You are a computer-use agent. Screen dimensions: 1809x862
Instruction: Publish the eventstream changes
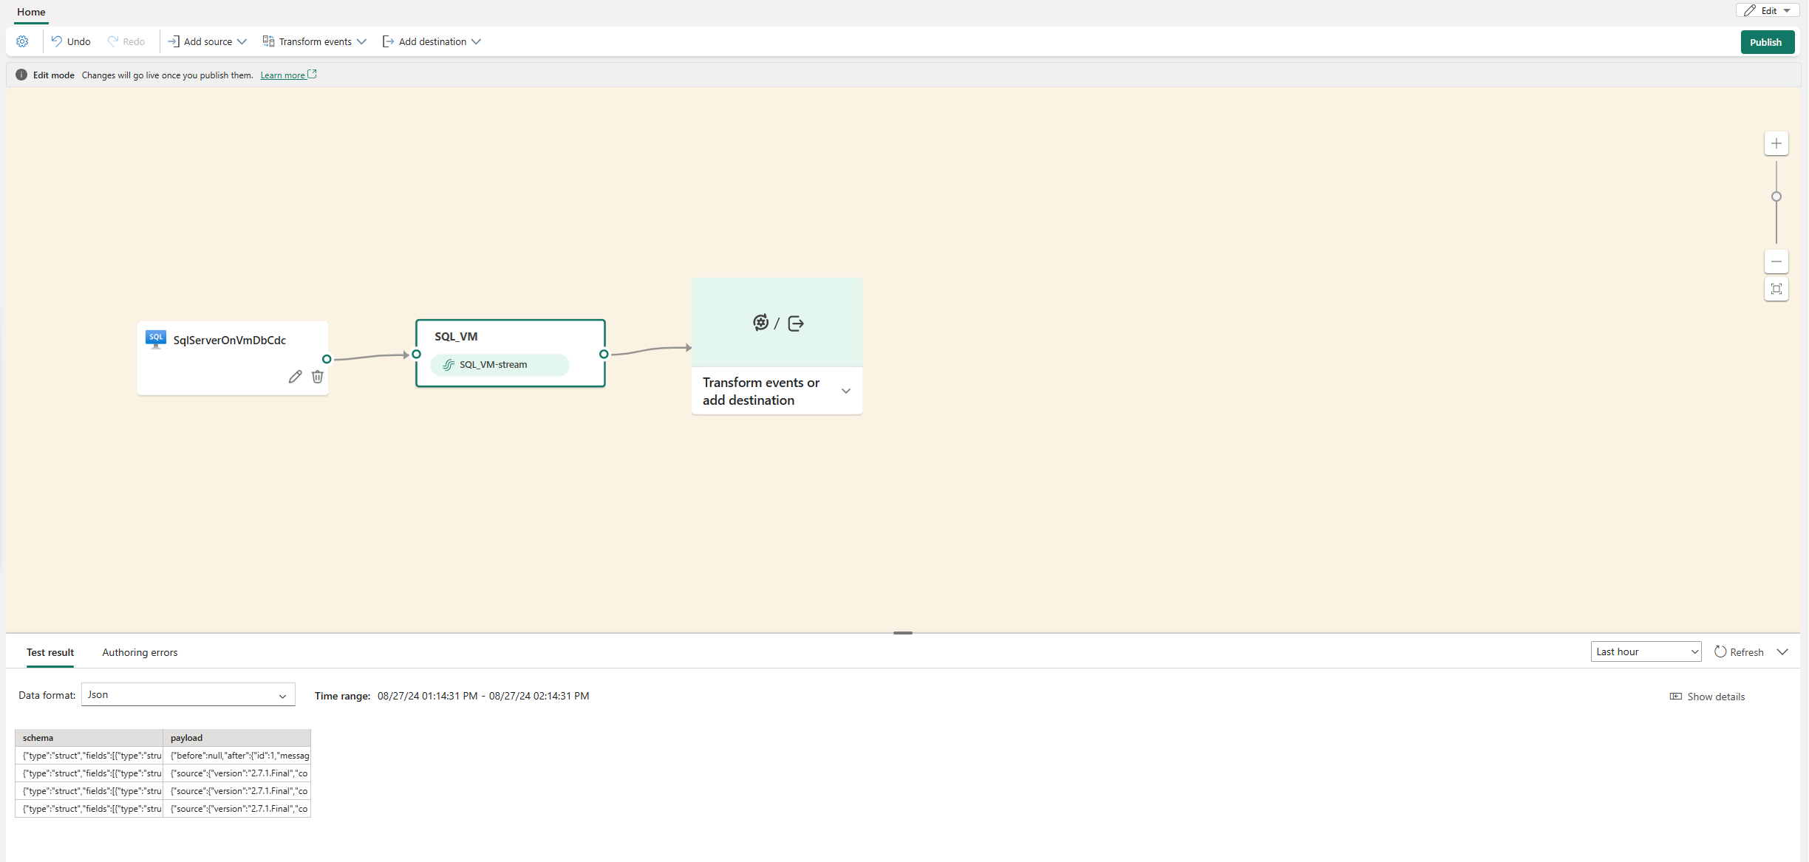click(1767, 41)
